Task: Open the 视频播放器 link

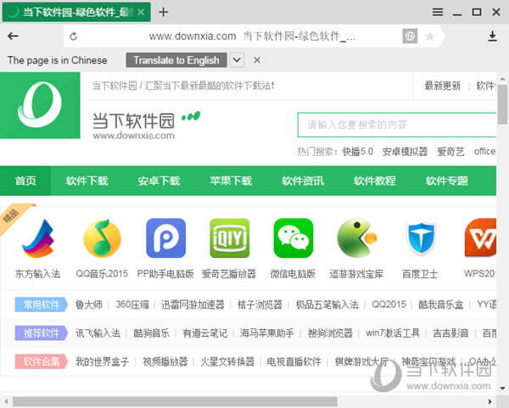Action: [165, 361]
